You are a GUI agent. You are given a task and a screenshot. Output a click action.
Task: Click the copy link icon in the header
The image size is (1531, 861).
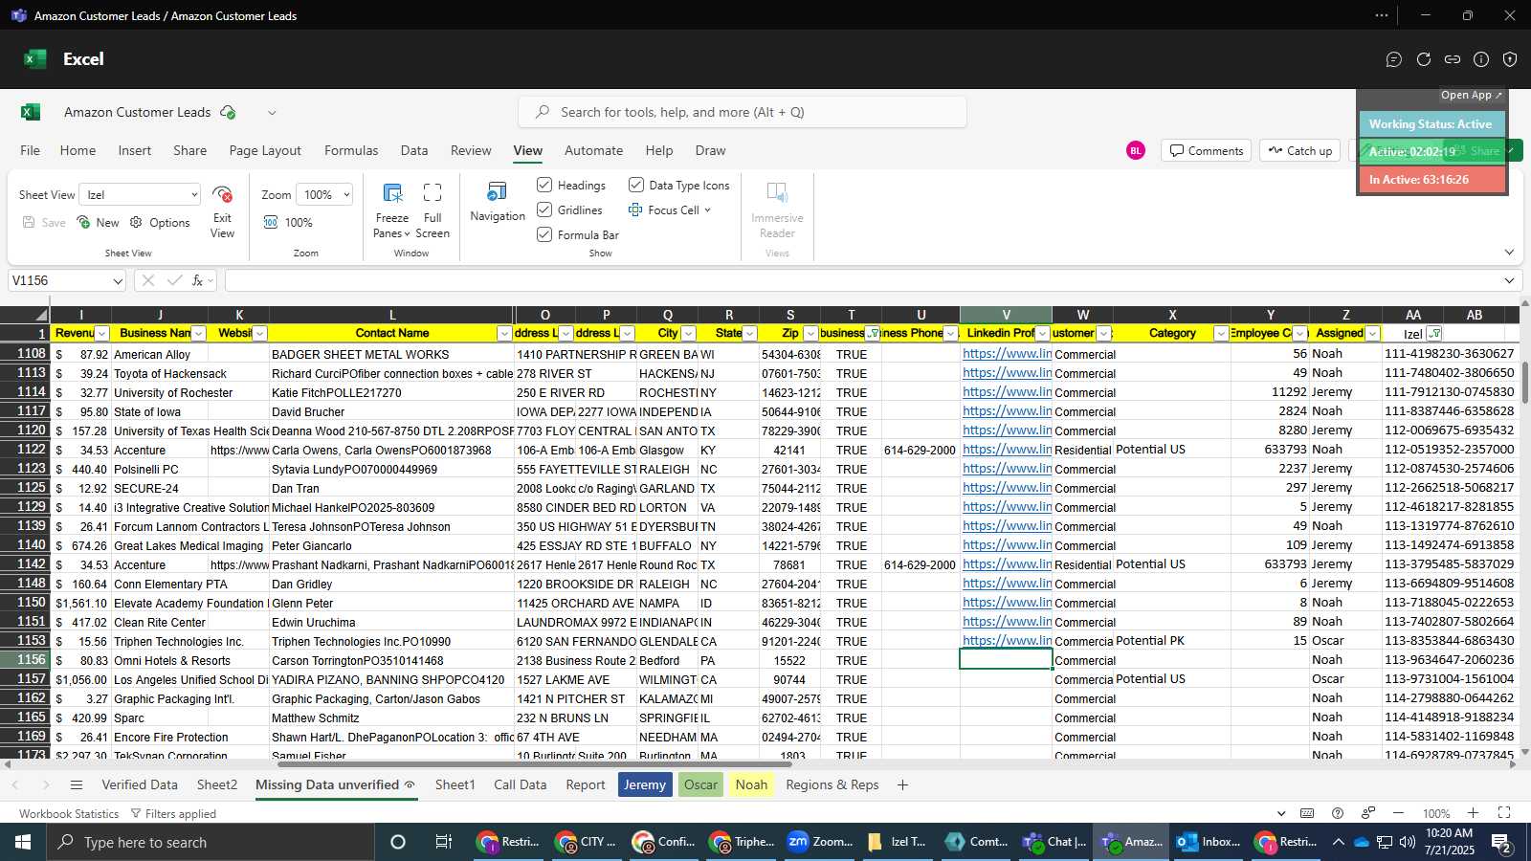[1453, 59]
